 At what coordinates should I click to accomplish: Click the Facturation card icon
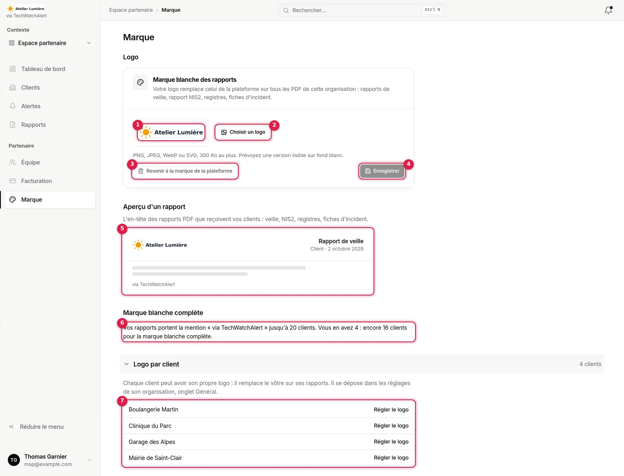(x=12, y=181)
